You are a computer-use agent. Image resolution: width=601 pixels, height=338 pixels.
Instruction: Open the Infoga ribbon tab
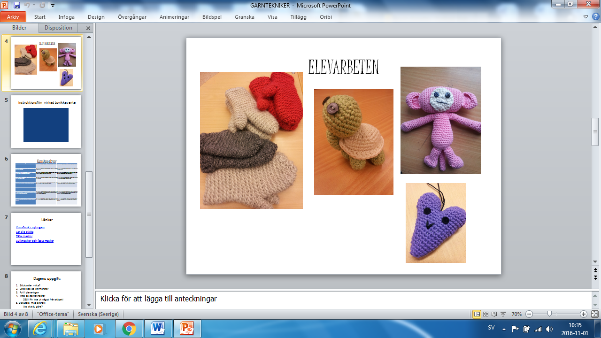(66, 17)
